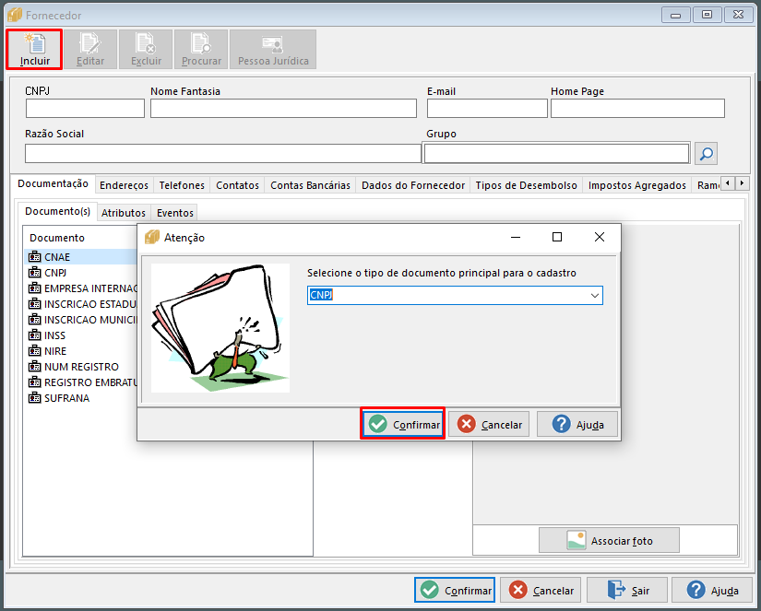Close the Atenção dialog window

point(600,237)
